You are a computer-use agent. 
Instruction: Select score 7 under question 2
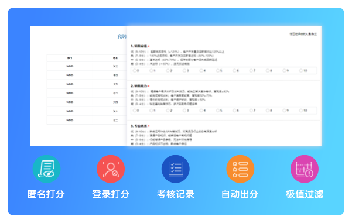click(251, 111)
